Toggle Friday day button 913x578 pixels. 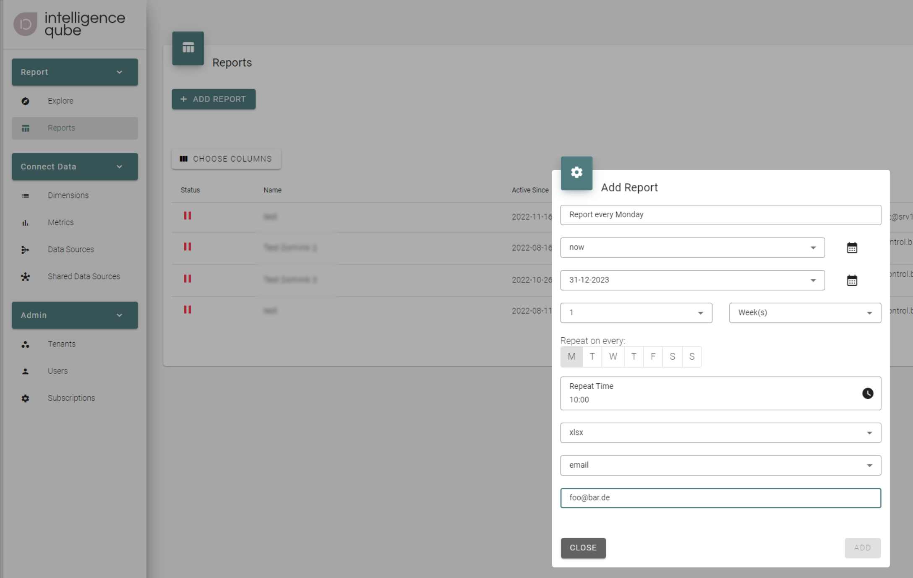653,357
